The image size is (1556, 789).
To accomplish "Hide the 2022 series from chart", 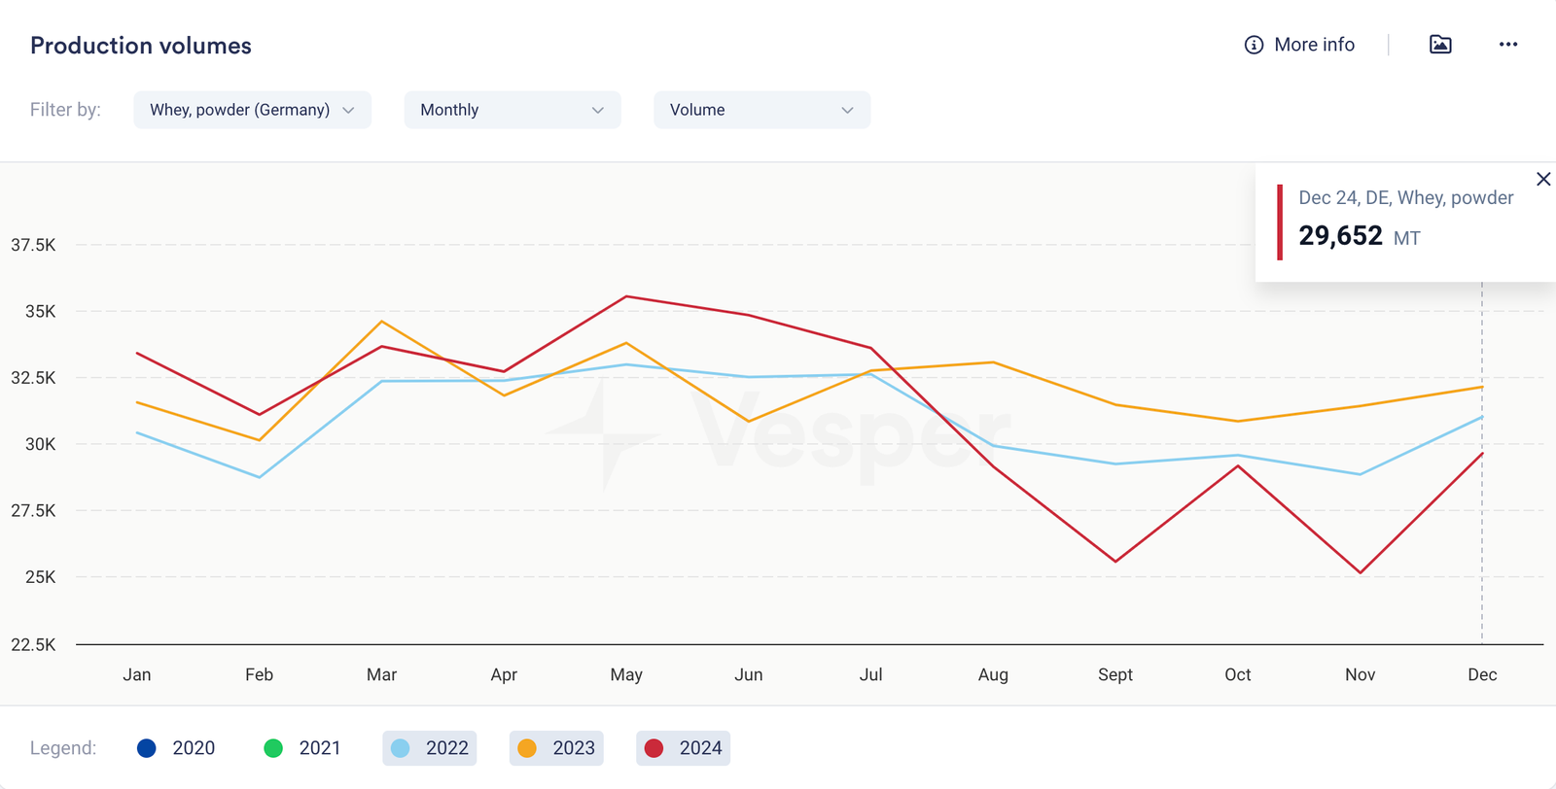I will [x=446, y=748].
